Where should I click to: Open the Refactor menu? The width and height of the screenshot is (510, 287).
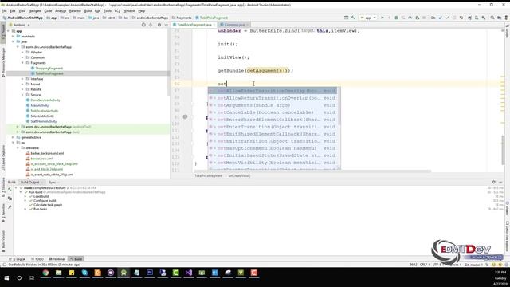click(75, 11)
